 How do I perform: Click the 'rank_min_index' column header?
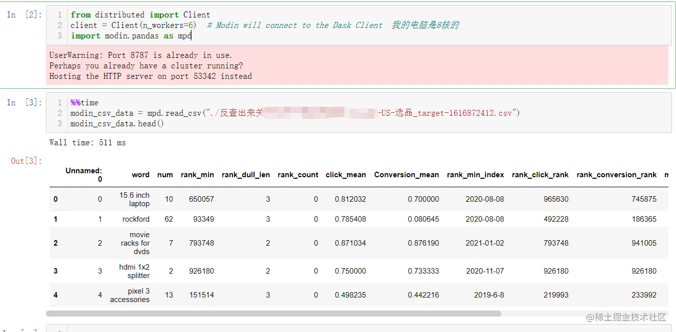coord(475,175)
